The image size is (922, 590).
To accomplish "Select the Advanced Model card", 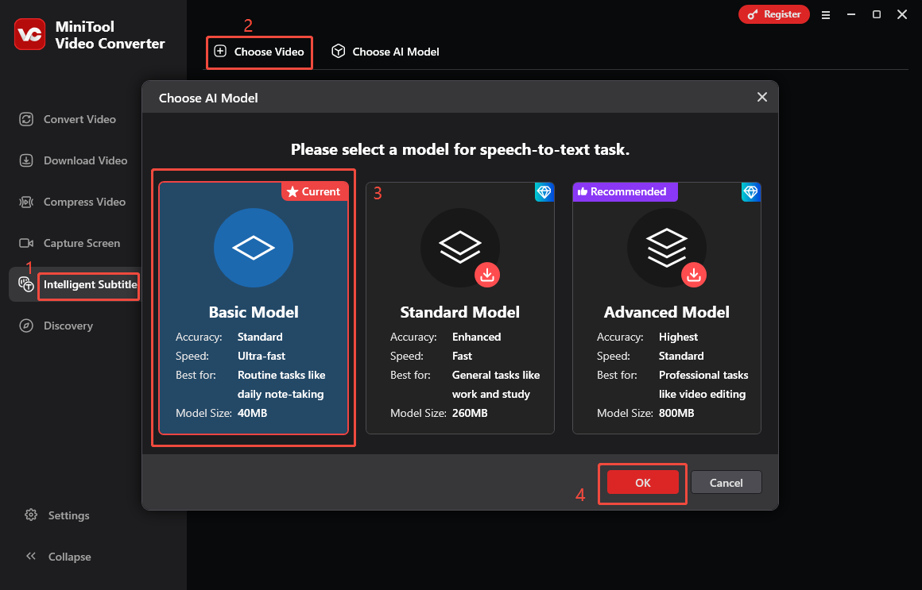I will [667, 308].
